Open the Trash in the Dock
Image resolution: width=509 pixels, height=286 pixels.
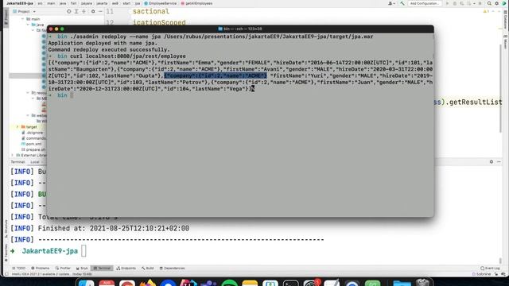click(x=422, y=283)
